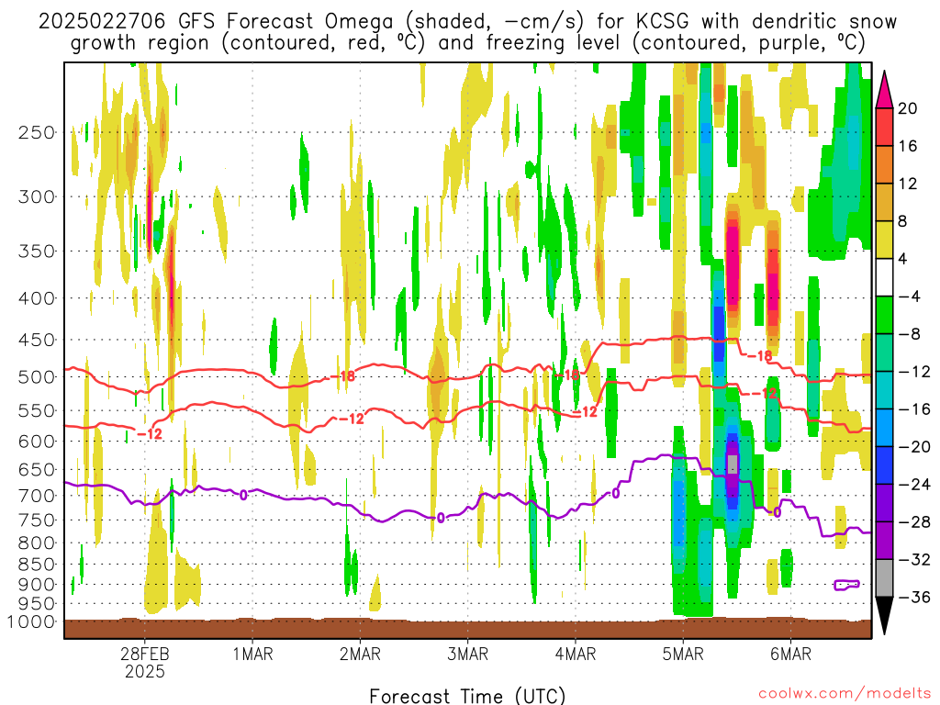The image size is (940, 705).
Task: Click the 750 pressure level label
Action: coord(37,520)
